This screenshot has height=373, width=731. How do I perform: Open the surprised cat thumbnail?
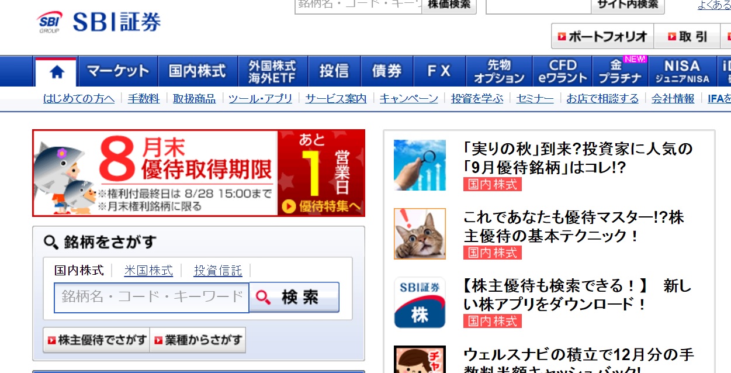point(420,234)
